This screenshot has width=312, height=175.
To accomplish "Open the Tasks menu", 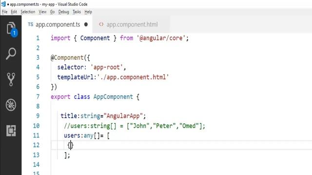I will tap(77, 12).
